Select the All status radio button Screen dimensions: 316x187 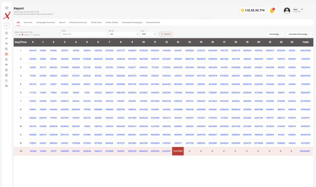16,34
